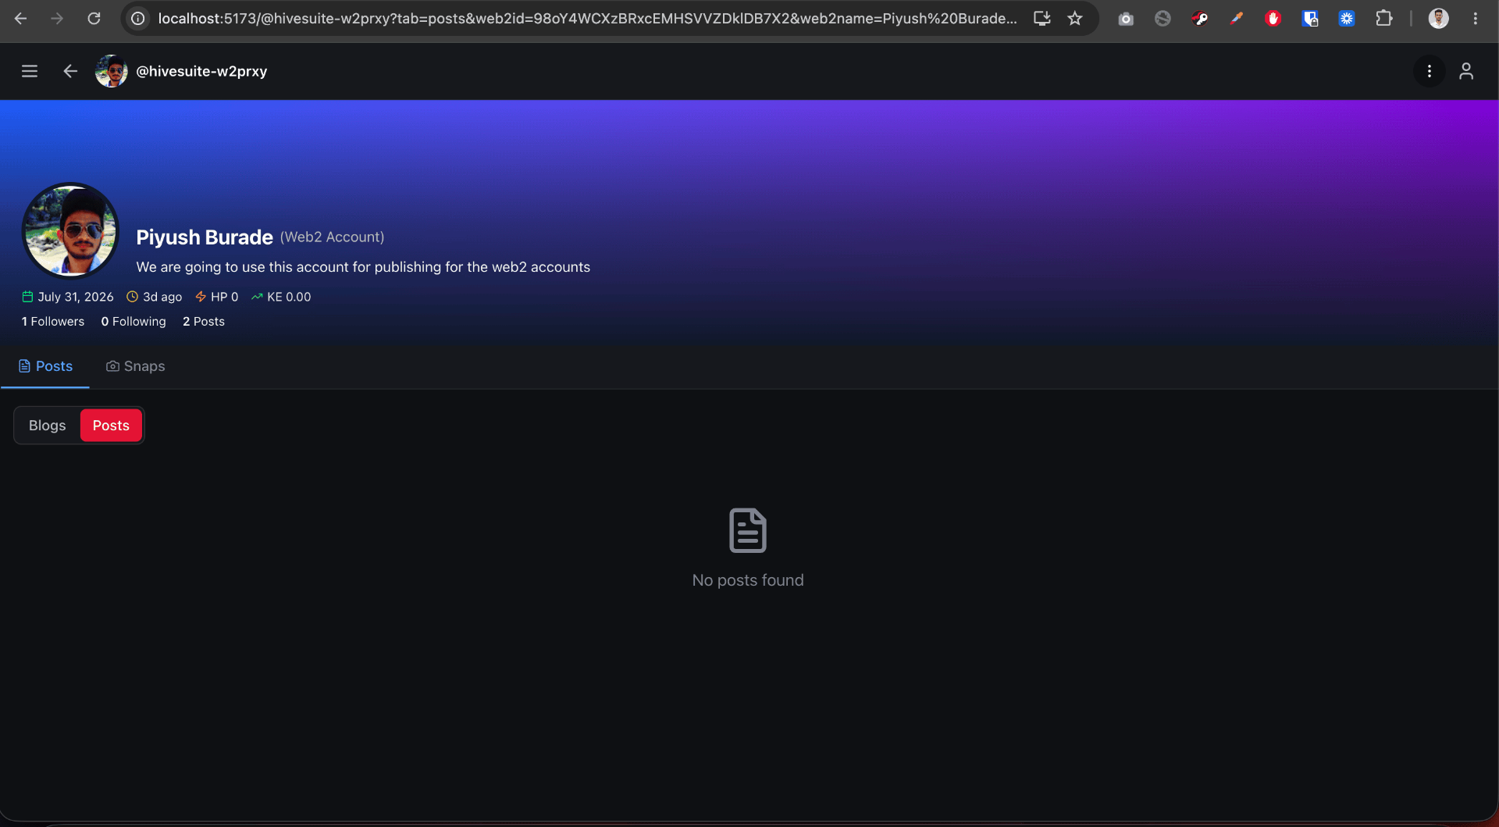
Task: Click the KE 0.00 stat
Action: (281, 297)
